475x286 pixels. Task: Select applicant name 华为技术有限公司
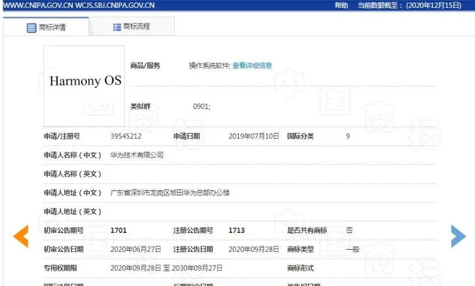pyautogui.click(x=137, y=155)
